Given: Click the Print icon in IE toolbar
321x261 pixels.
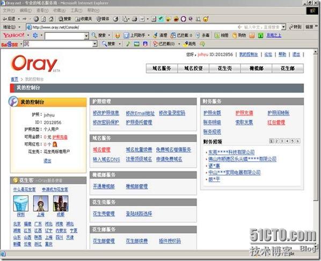Looking at the screenshot, I should (135, 19).
